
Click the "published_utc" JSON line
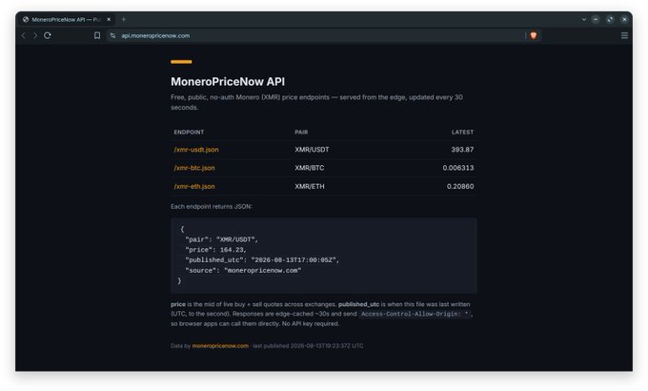tap(262, 259)
